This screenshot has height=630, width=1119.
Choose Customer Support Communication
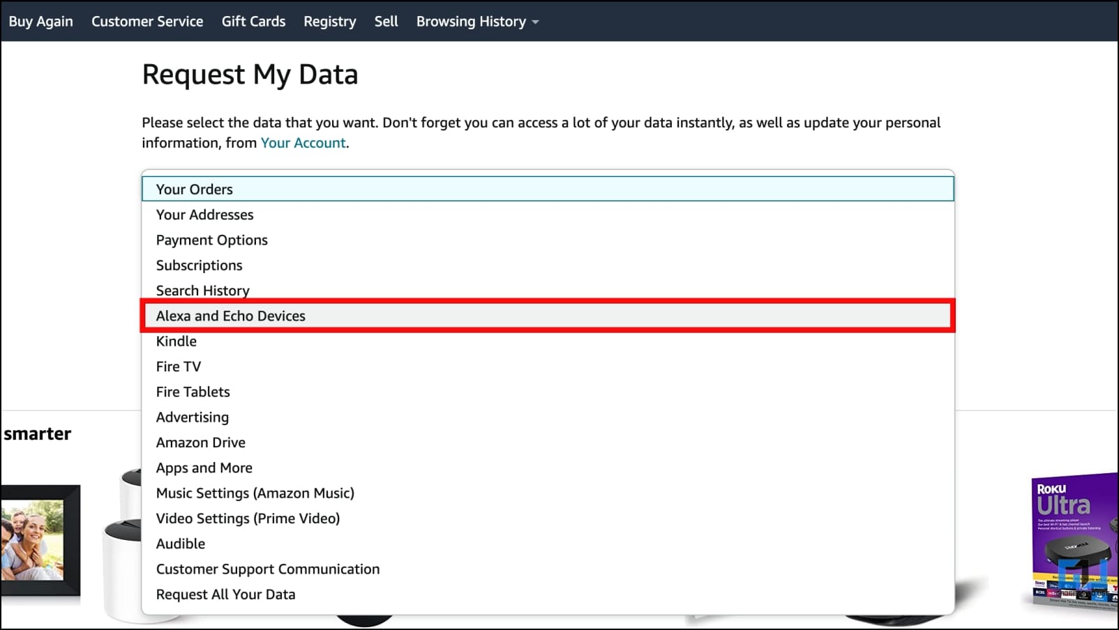(548, 569)
